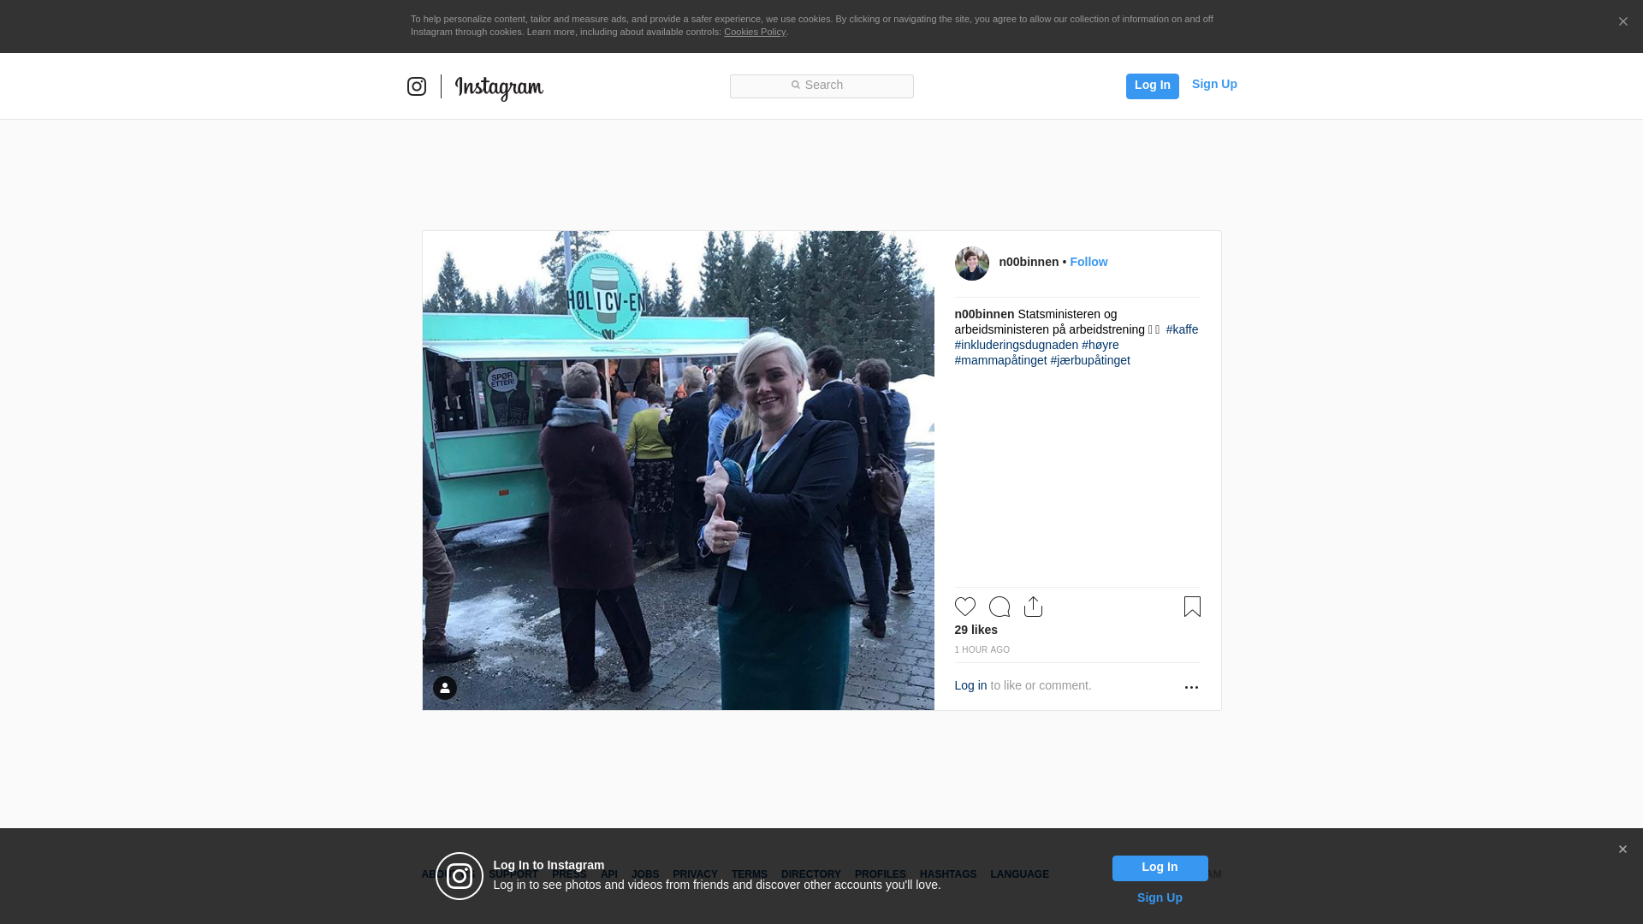Save the post with bookmark icon
This screenshot has width=1643, height=924.
pos(1192,607)
